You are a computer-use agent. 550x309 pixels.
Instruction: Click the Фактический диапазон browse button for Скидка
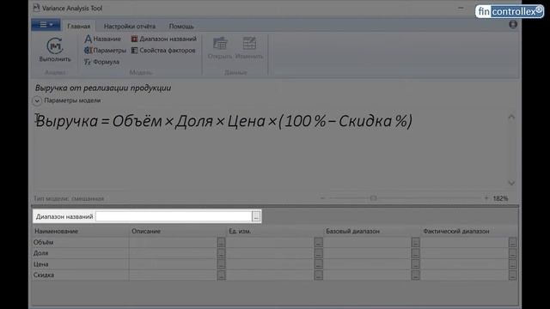click(512, 276)
